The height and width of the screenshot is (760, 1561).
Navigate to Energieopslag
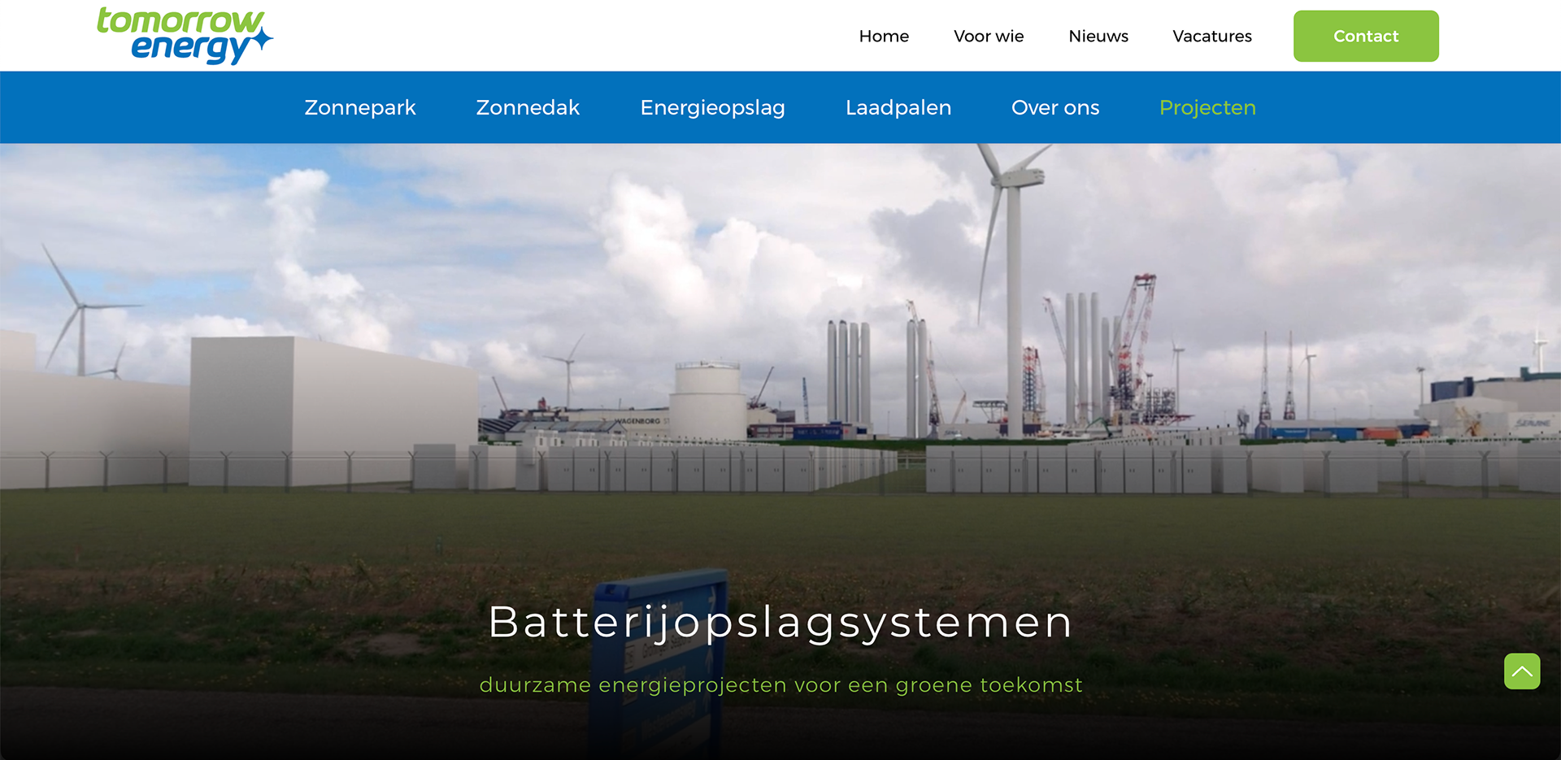tap(713, 108)
